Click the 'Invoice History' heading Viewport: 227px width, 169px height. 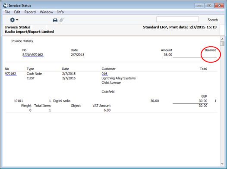22,41
